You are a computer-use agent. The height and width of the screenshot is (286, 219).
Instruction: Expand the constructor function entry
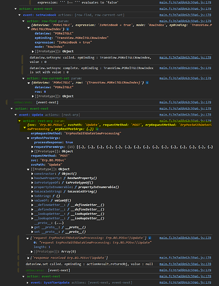pyautogui.click(x=32, y=174)
